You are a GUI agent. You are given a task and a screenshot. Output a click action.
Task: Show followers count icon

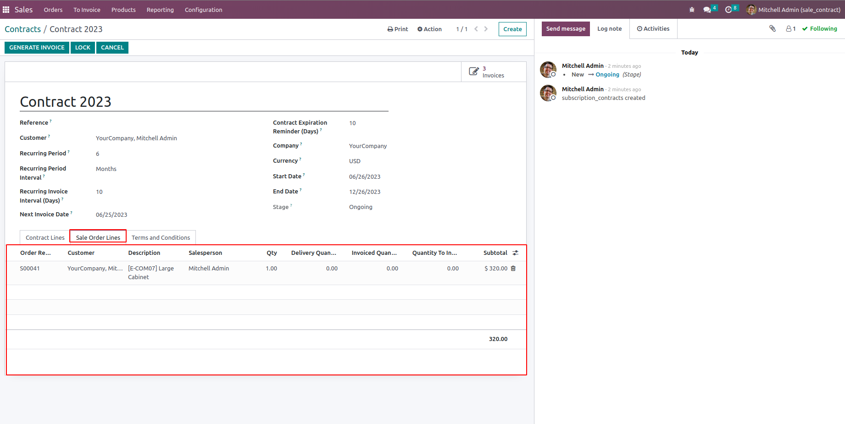(x=791, y=28)
